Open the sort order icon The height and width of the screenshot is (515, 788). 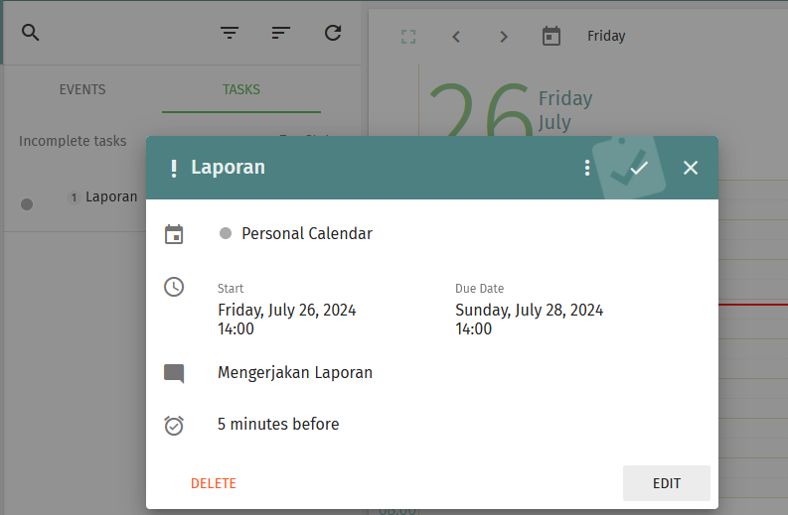coord(281,33)
